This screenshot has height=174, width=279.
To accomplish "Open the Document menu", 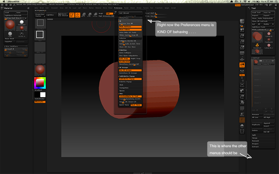I will click(54, 8).
